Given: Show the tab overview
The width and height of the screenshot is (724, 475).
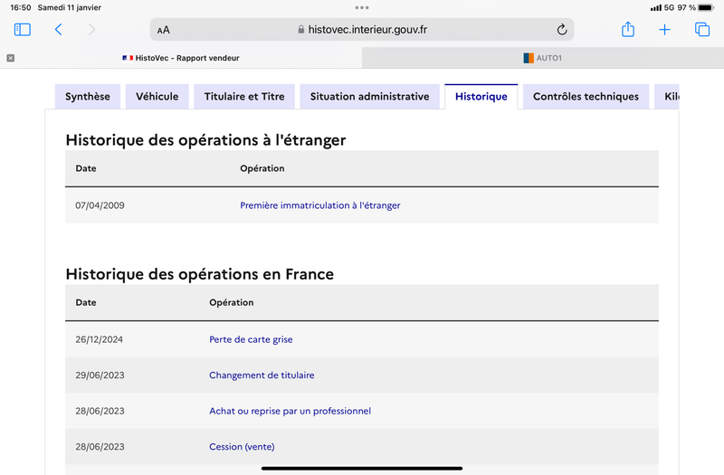Looking at the screenshot, I should (x=702, y=30).
